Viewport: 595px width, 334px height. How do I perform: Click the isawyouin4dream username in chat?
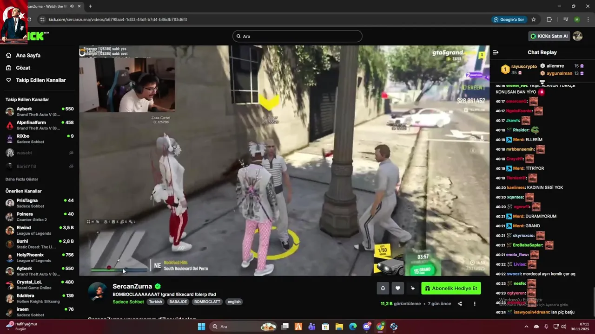(x=531, y=312)
